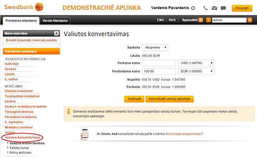Click the Atsijungti logout button
The height and width of the screenshot is (158, 257).
point(242,8)
